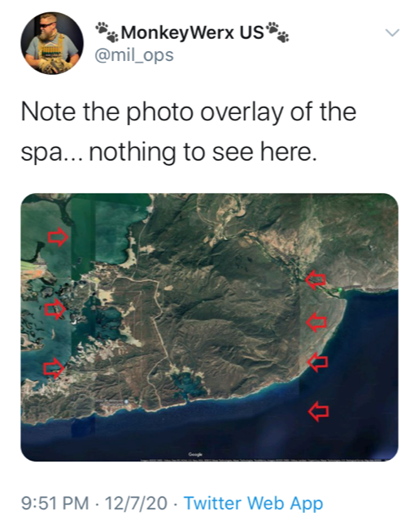The height and width of the screenshot is (520, 419).
Task: Click the red arrow in the dark ocean
Action: [x=318, y=411]
